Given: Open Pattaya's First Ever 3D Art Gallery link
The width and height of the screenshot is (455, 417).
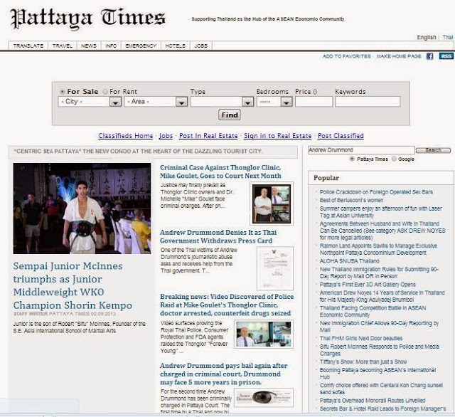Looking at the screenshot, I should [x=368, y=285].
